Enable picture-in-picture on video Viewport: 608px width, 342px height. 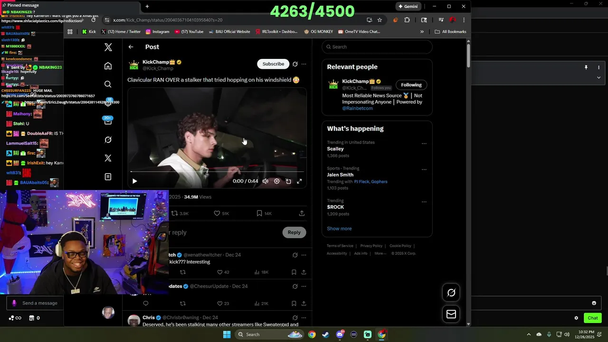(x=288, y=181)
